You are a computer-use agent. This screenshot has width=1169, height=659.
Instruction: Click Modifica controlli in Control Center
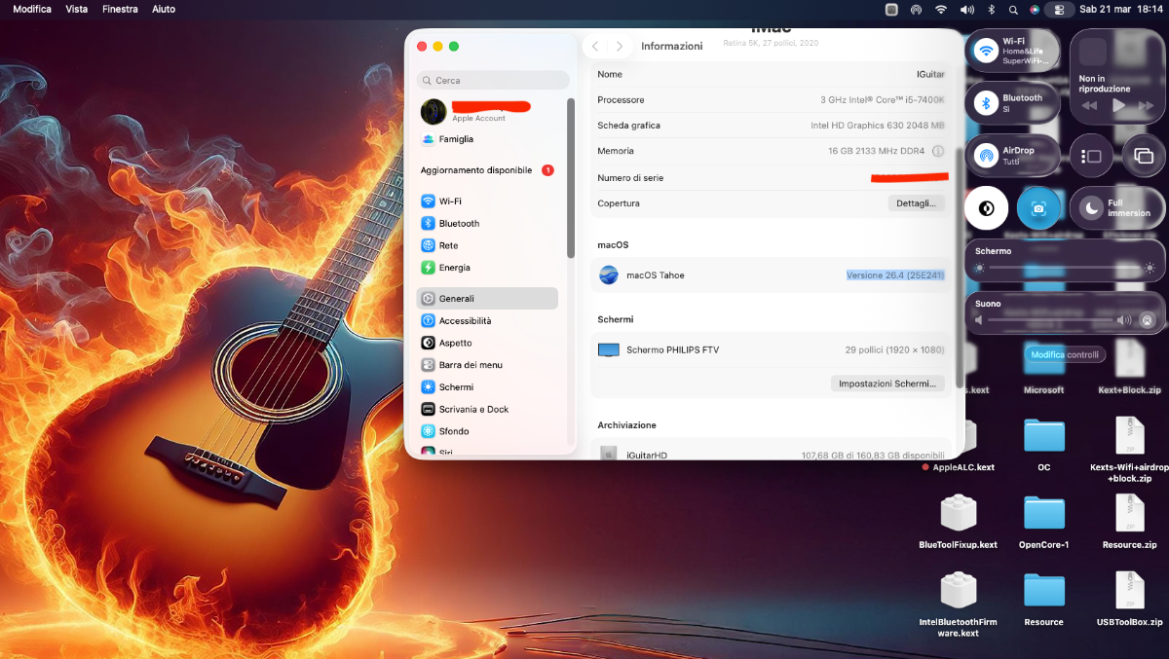click(x=1065, y=355)
